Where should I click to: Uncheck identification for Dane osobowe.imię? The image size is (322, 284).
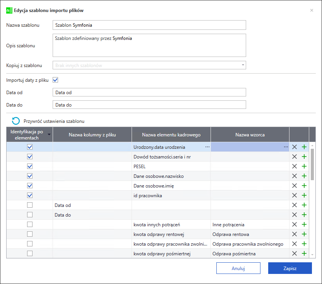click(30, 186)
